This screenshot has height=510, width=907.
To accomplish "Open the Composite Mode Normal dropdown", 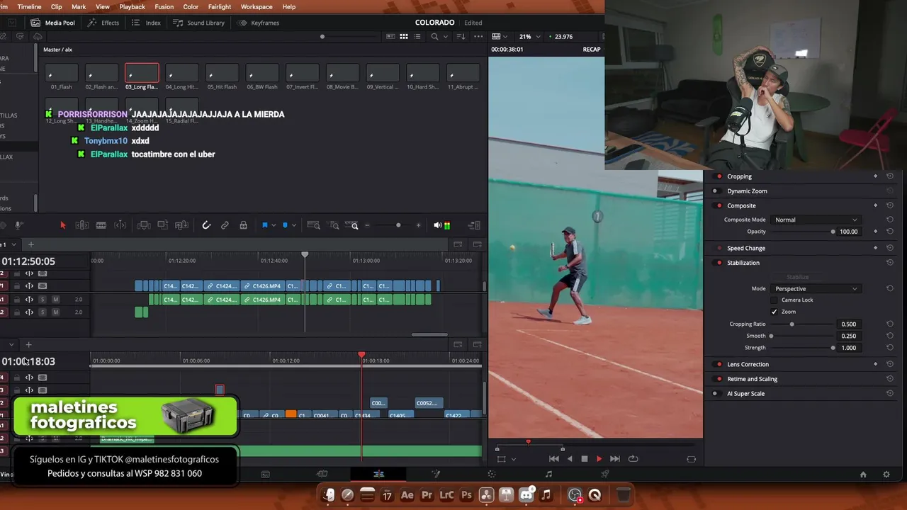I will tap(816, 220).
